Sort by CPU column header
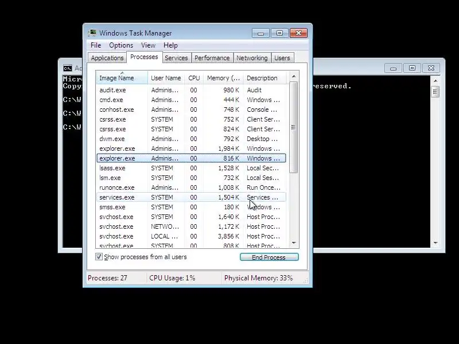 tap(194, 78)
